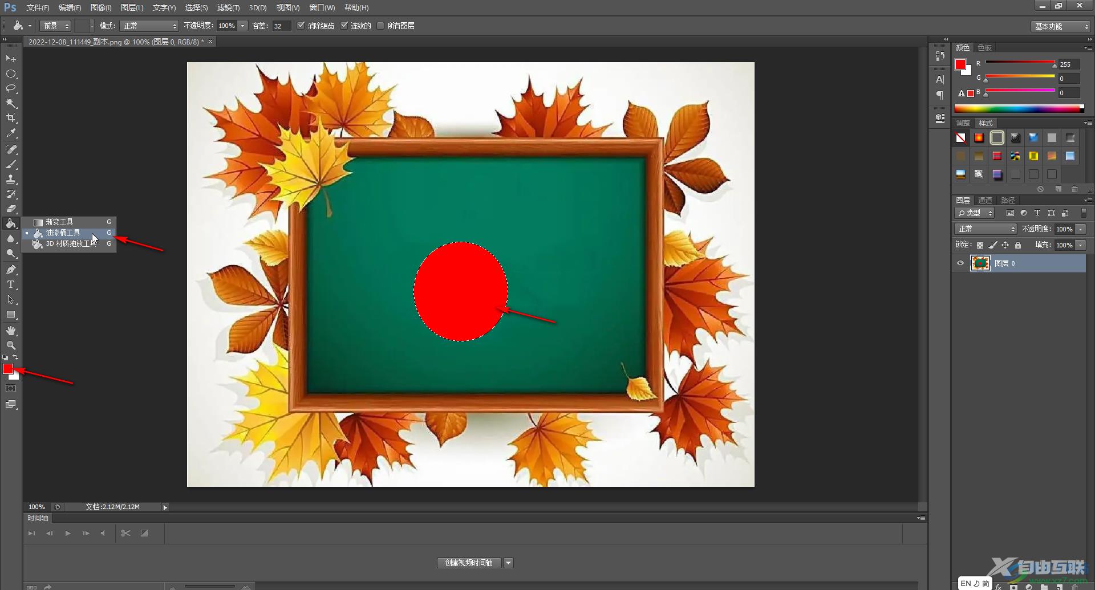
Task: Choose 渐变工具 from the tool flyout
Action: click(69, 222)
